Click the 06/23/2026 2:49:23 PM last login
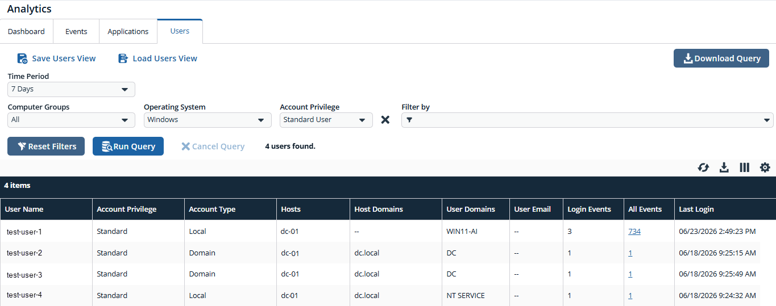This screenshot has height=306, width=776. tap(717, 231)
